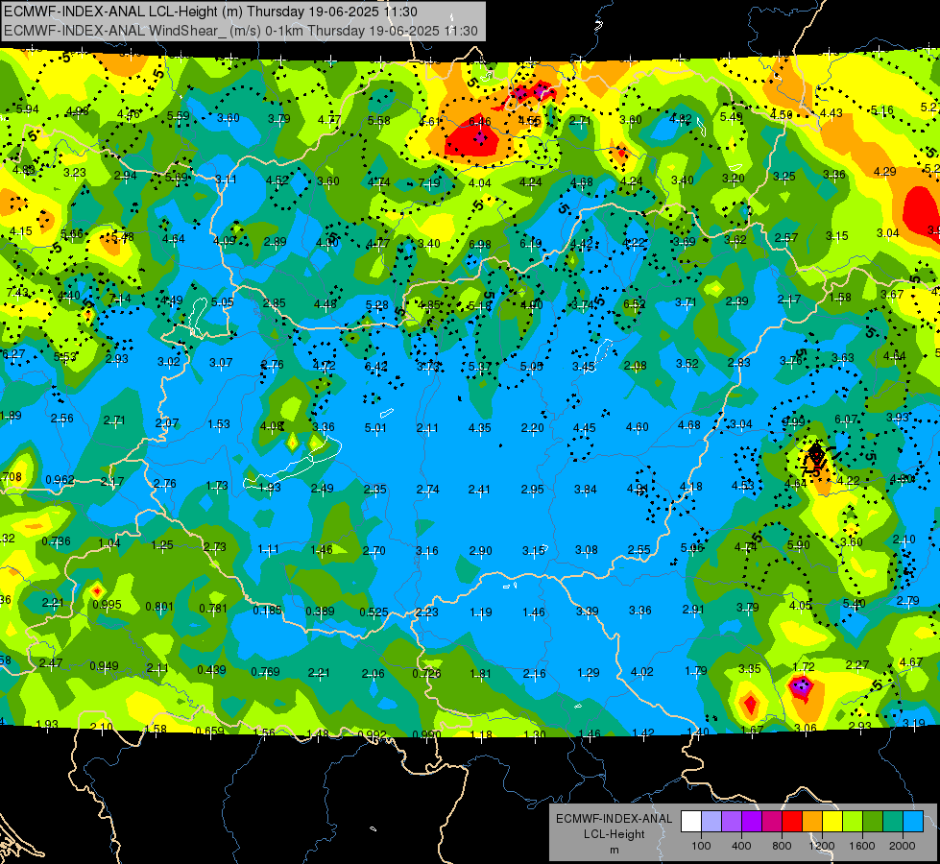Click the wind shear value 2.74
Viewport: 940px width, 864px height.
click(x=427, y=490)
